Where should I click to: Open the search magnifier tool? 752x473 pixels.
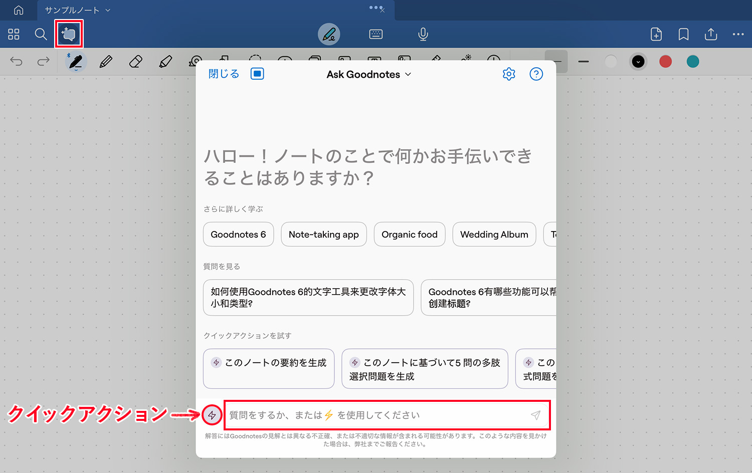(x=41, y=34)
